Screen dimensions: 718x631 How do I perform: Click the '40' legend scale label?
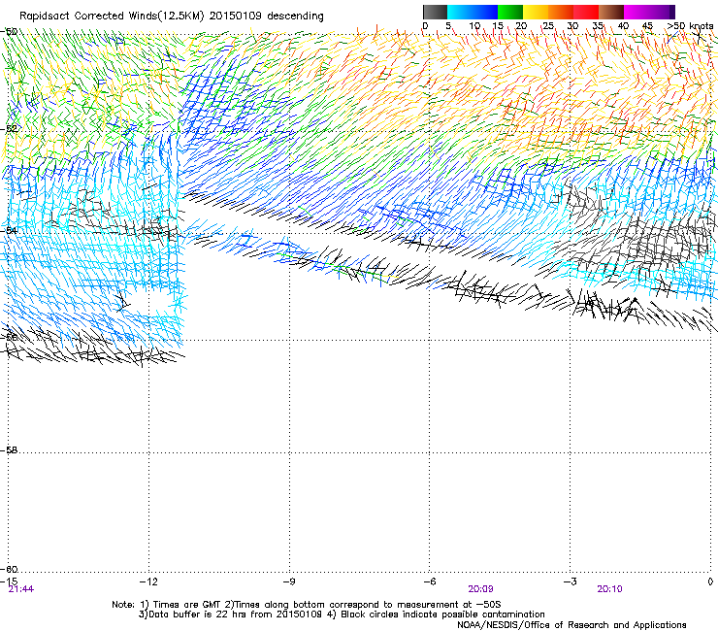(623, 26)
